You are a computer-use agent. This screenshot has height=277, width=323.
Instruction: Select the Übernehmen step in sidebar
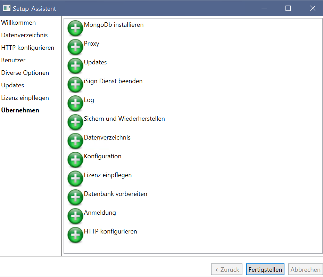[x=20, y=110]
